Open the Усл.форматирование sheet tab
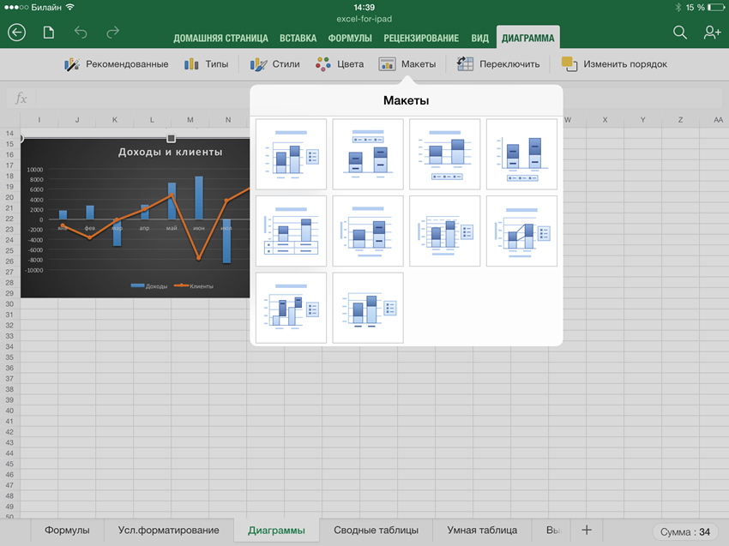This screenshot has height=546, width=729. 168,531
